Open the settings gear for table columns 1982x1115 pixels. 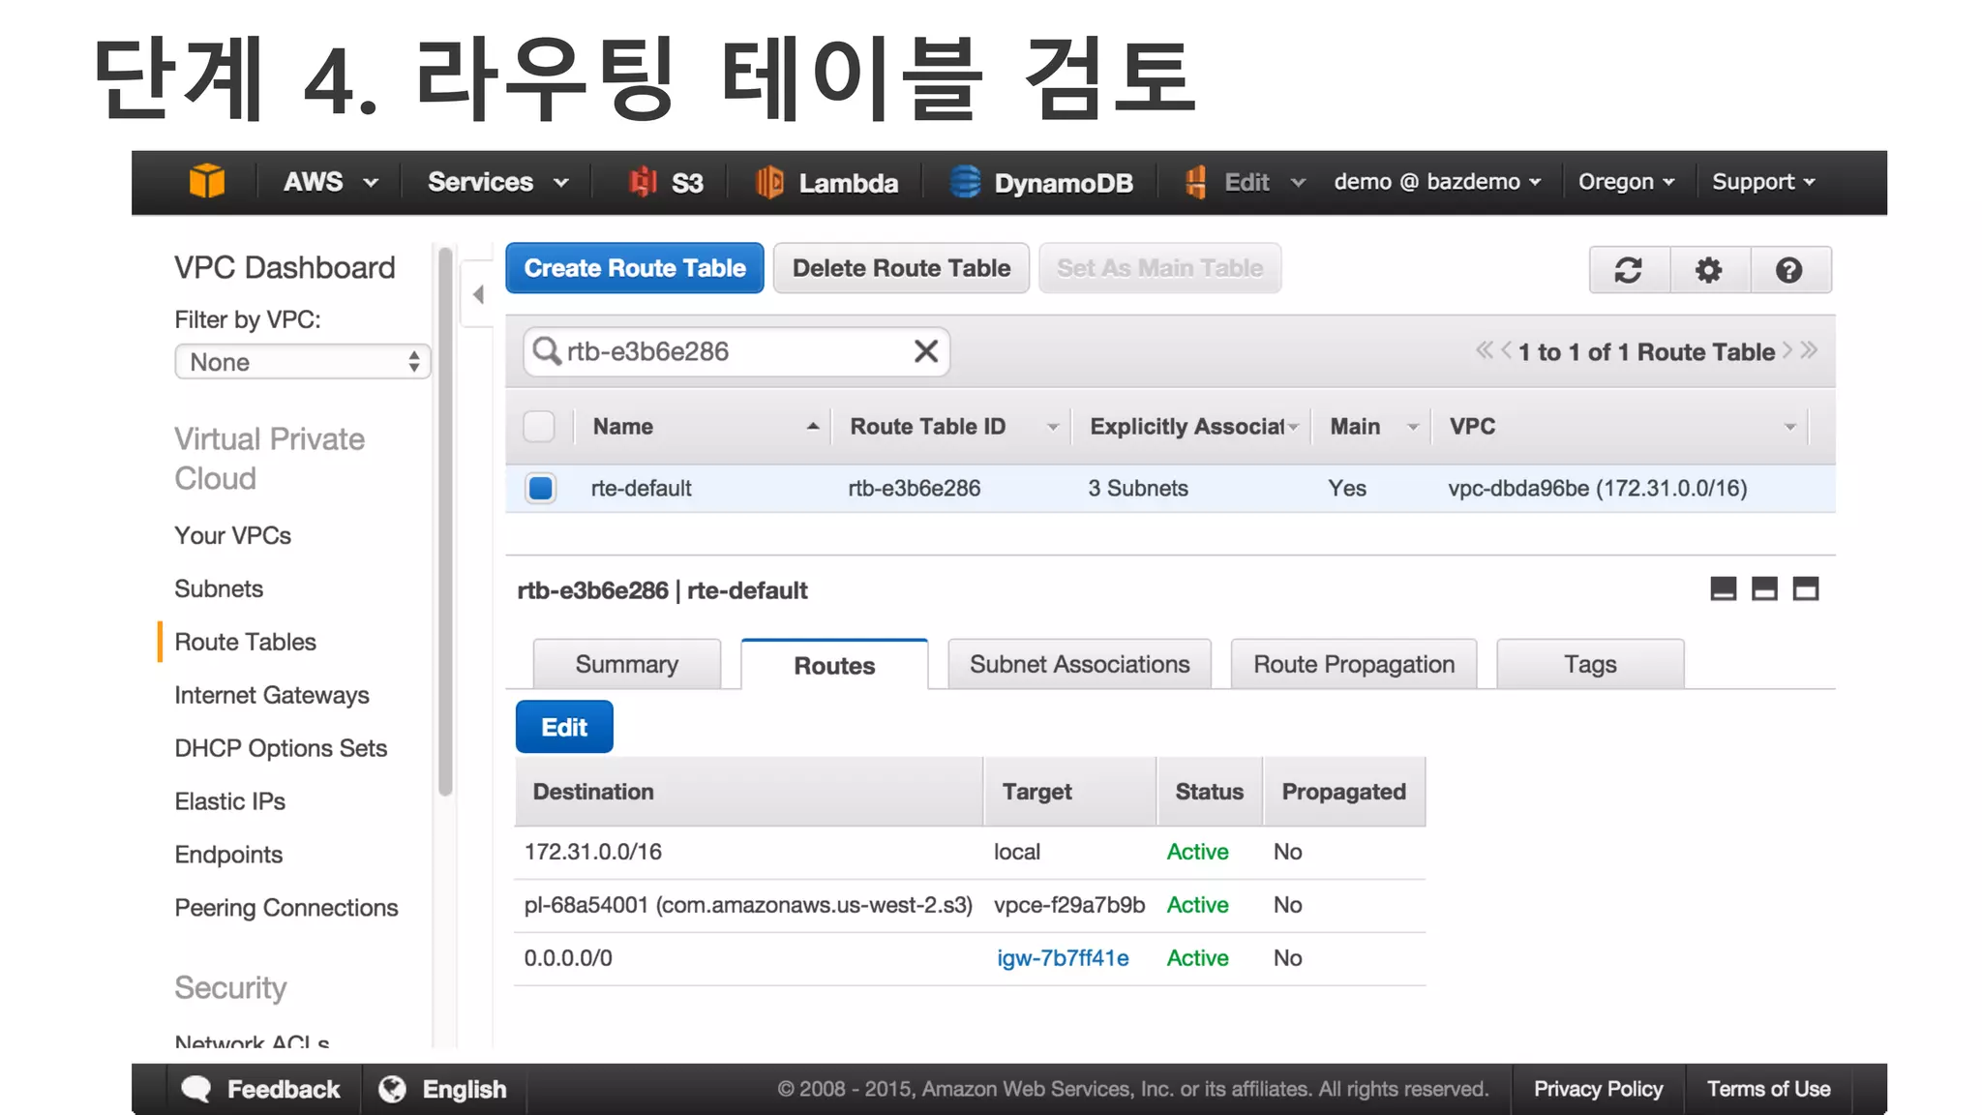tap(1709, 270)
